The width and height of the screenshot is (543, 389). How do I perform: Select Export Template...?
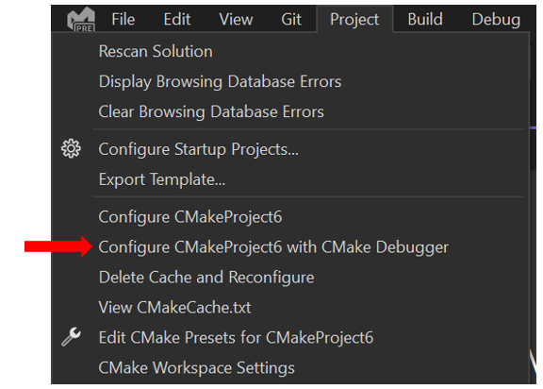pyautogui.click(x=291, y=179)
